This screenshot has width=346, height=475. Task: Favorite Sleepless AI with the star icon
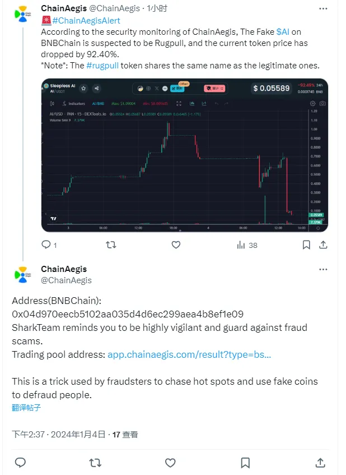[83, 88]
